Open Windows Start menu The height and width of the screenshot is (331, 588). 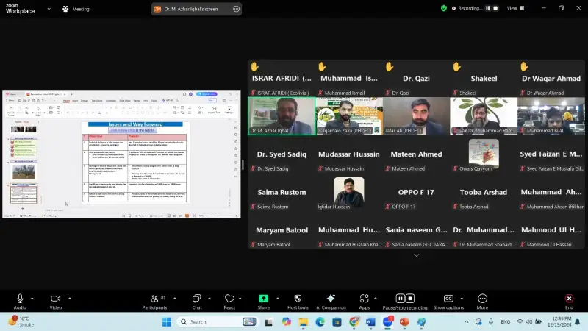[x=167, y=322]
